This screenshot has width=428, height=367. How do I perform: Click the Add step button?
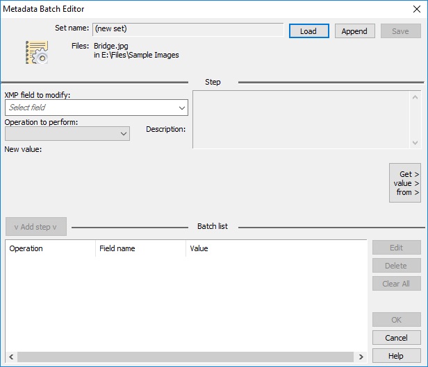35,227
